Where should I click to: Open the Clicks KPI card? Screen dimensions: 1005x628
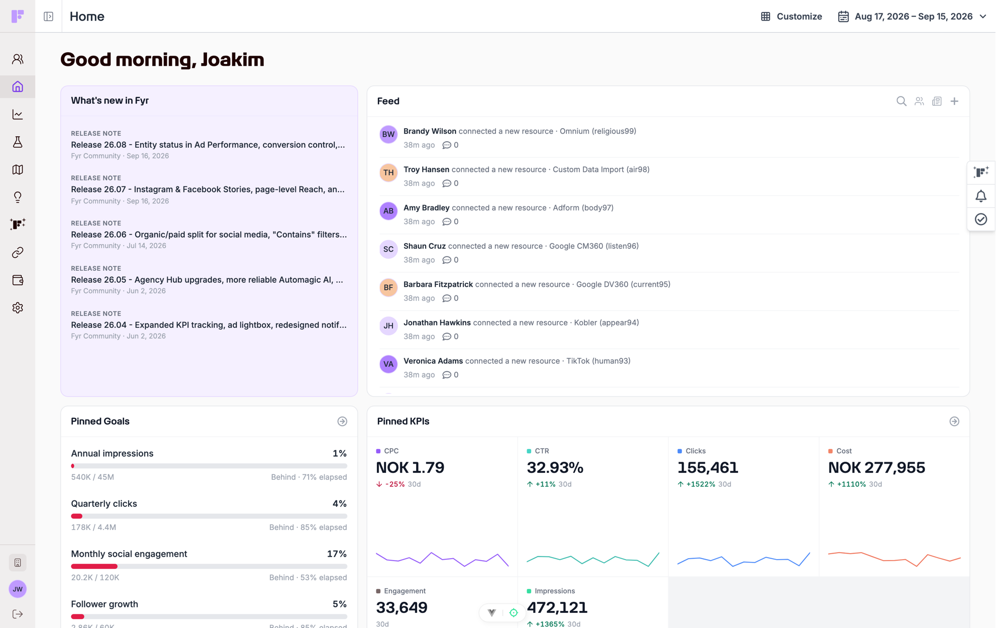[744, 506]
